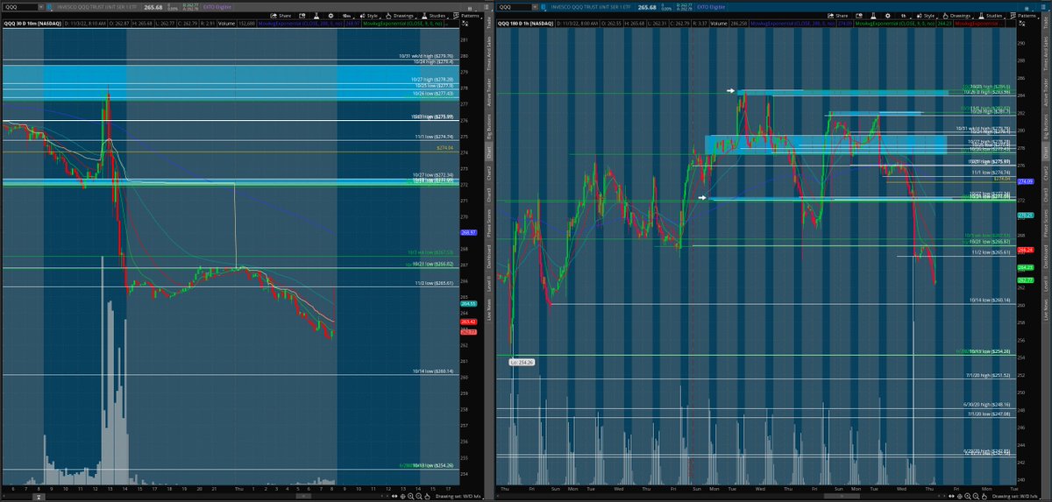Viewport: 1052px width, 502px height.
Task: Open the Style menu on the right chart
Action: (x=927, y=16)
